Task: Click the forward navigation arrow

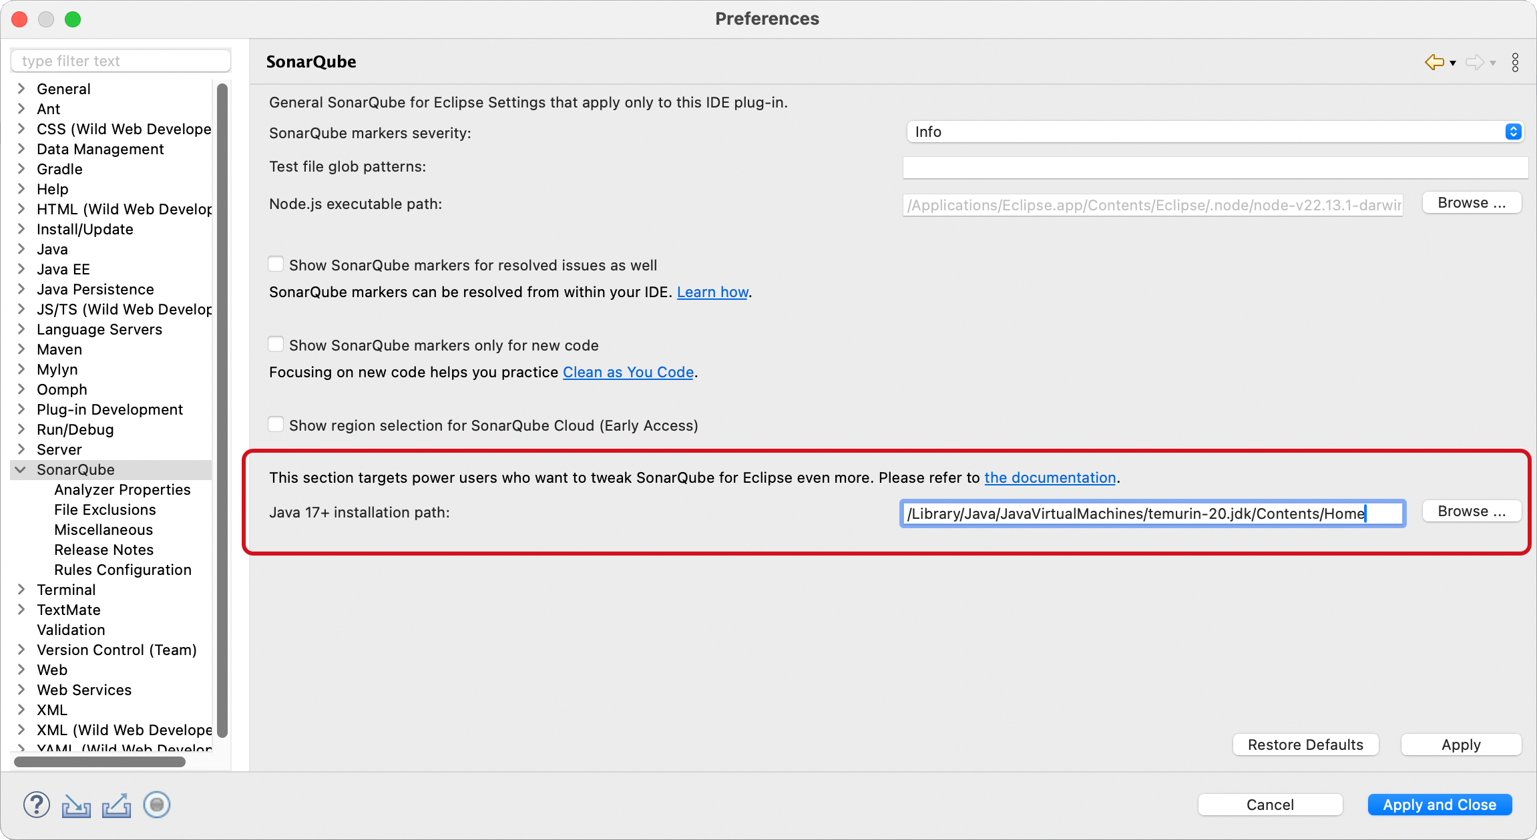Action: point(1475,62)
